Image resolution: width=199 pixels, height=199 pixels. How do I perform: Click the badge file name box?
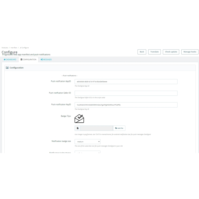click(97, 128)
